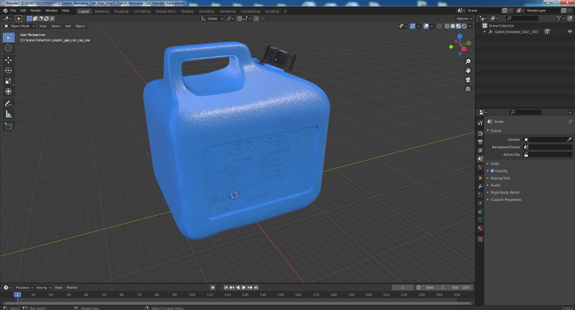Image resolution: width=575 pixels, height=310 pixels.
Task: Switch to rendered viewport shading
Action: (464, 26)
